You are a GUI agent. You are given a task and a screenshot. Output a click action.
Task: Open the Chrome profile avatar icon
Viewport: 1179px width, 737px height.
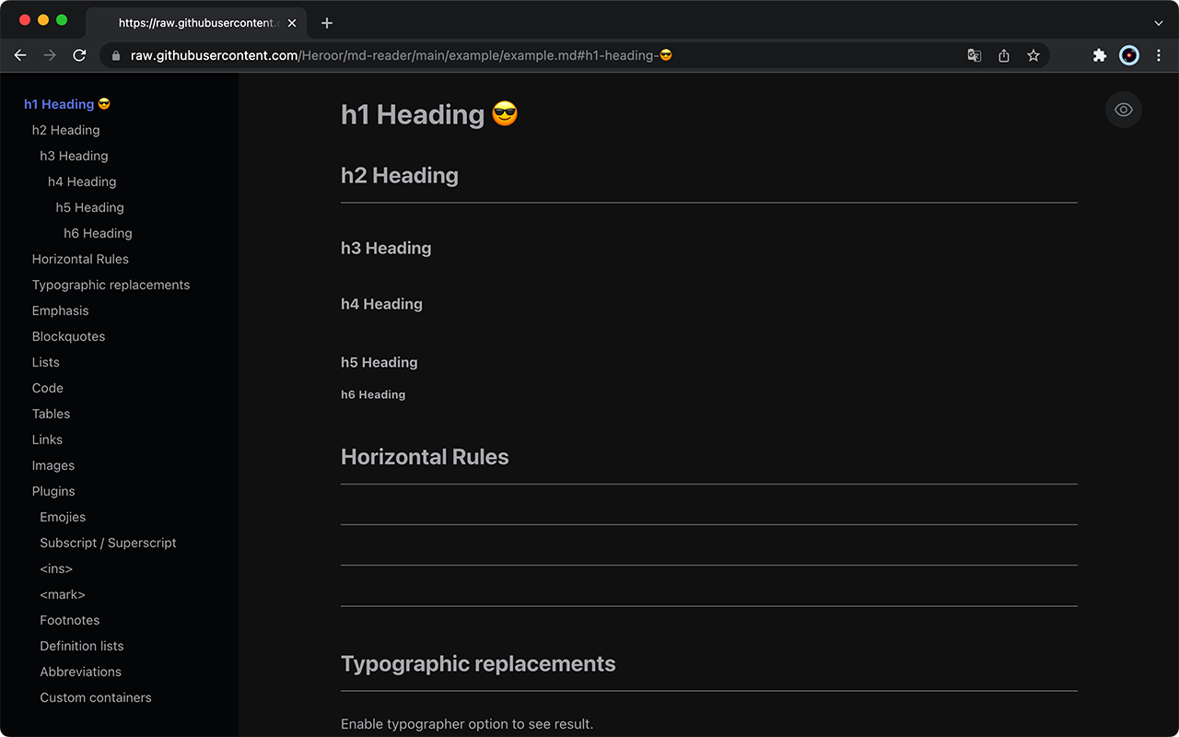tap(1128, 55)
